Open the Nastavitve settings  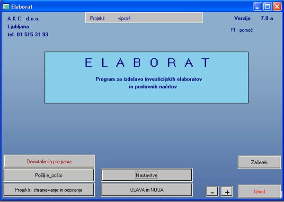[147, 175]
